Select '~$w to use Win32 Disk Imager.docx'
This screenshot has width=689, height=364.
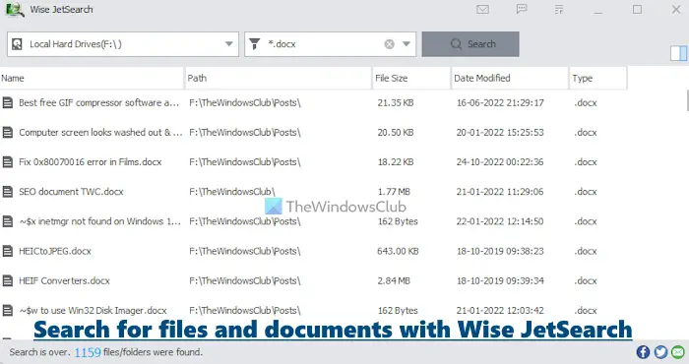point(93,311)
